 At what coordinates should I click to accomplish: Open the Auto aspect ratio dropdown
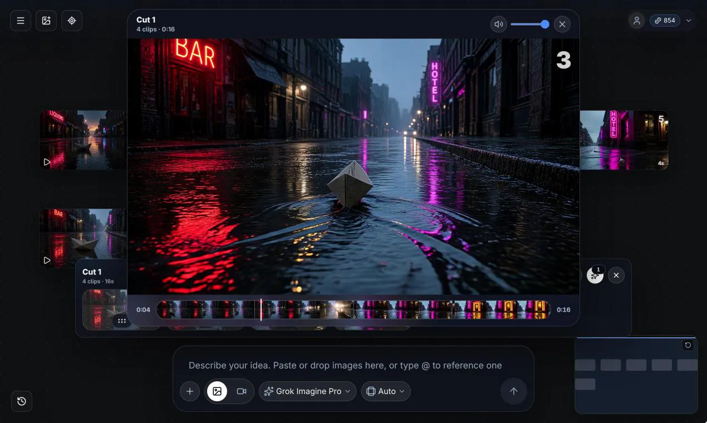(x=386, y=391)
